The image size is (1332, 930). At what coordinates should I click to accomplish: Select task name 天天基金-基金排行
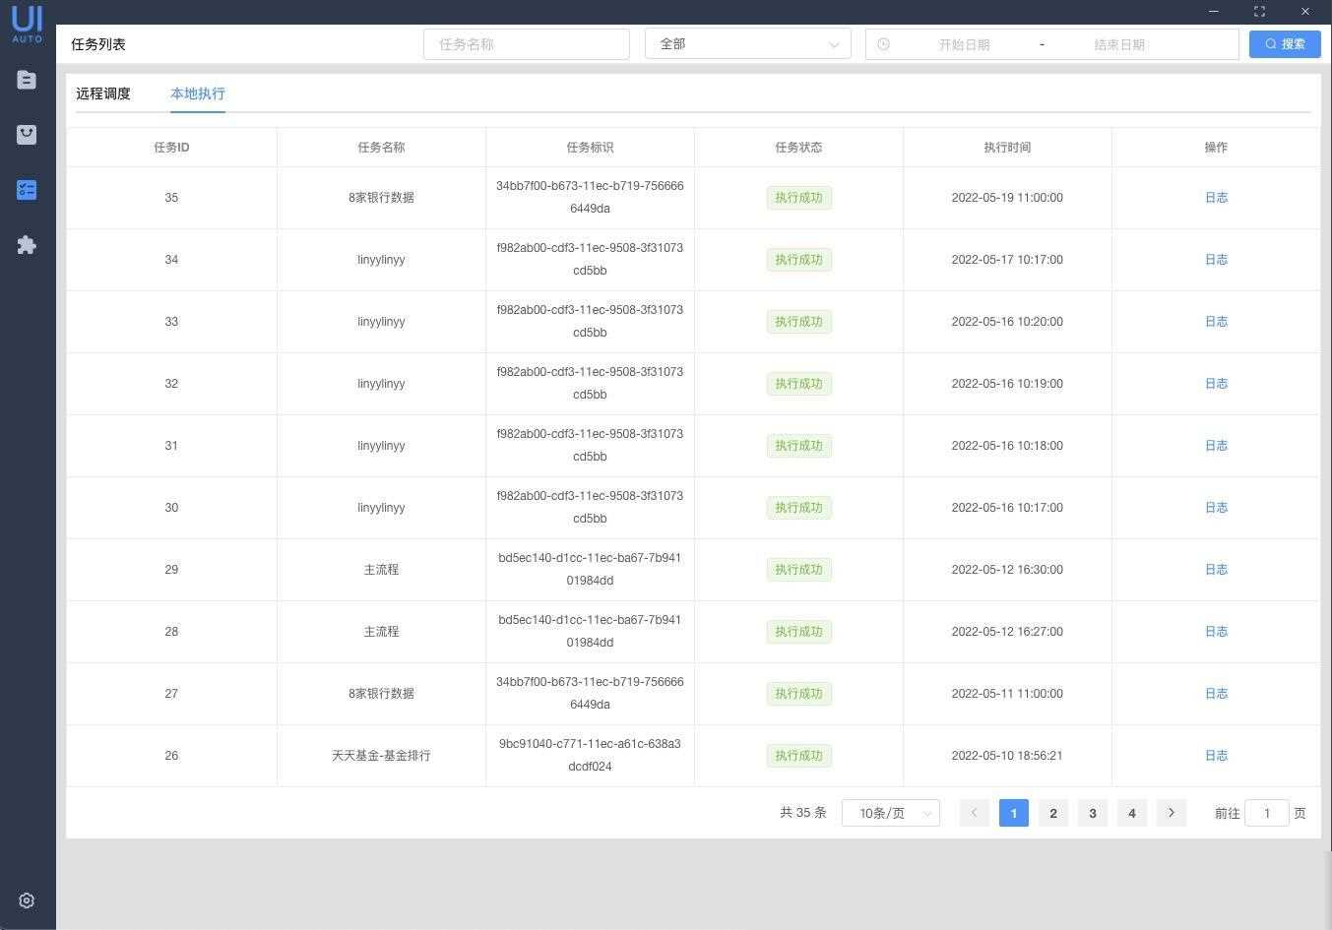[x=381, y=756]
